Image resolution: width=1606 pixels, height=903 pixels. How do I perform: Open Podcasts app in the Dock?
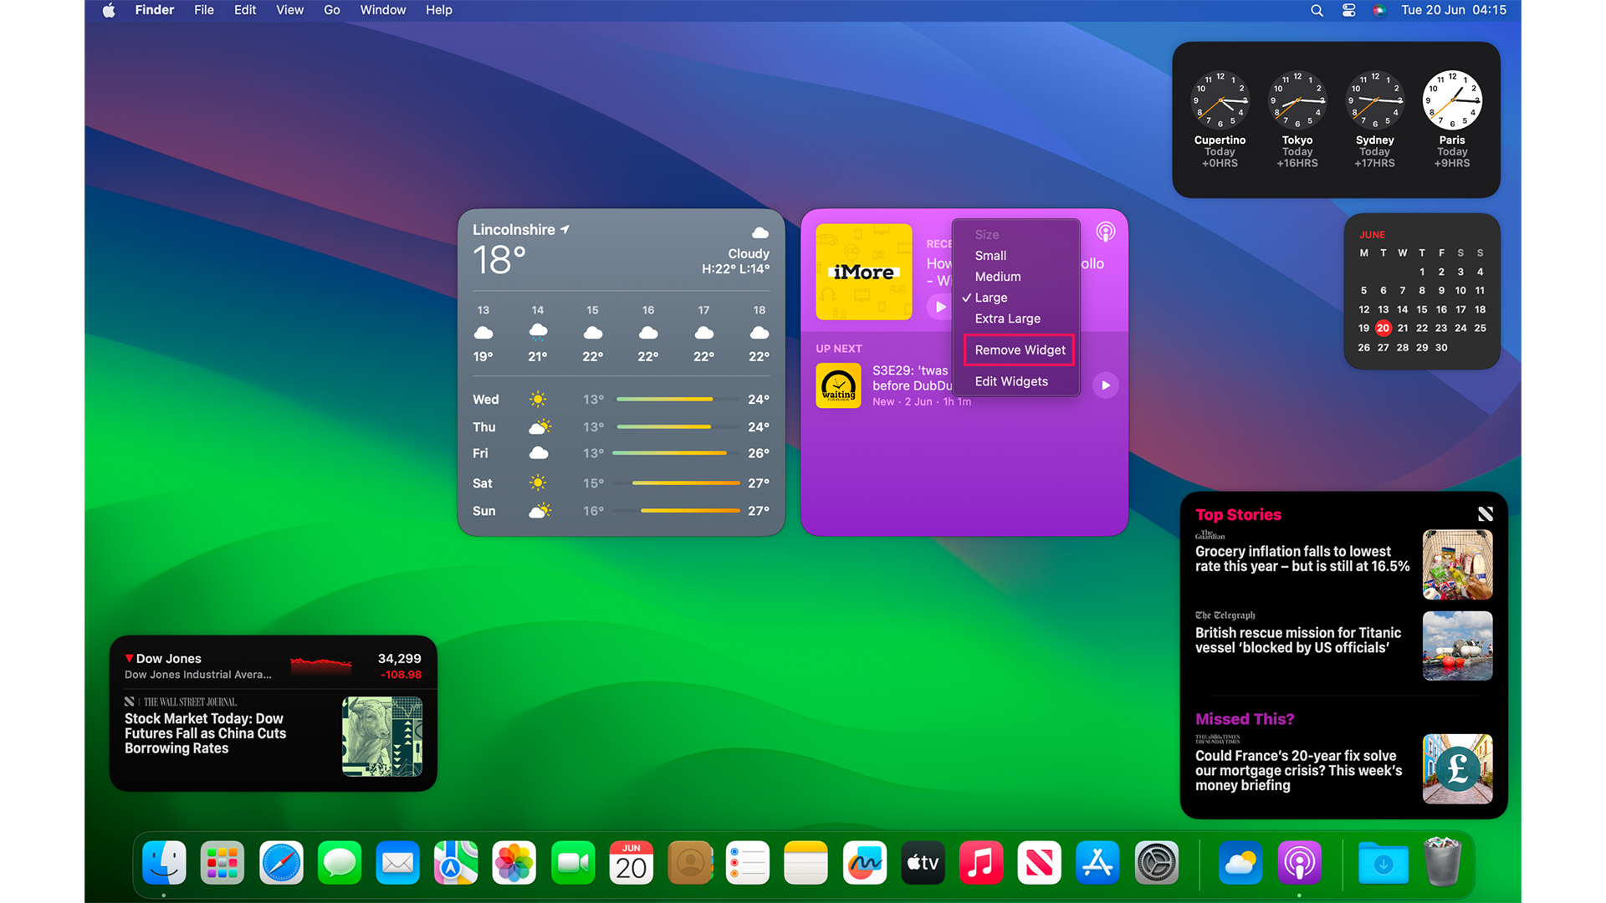point(1299,863)
